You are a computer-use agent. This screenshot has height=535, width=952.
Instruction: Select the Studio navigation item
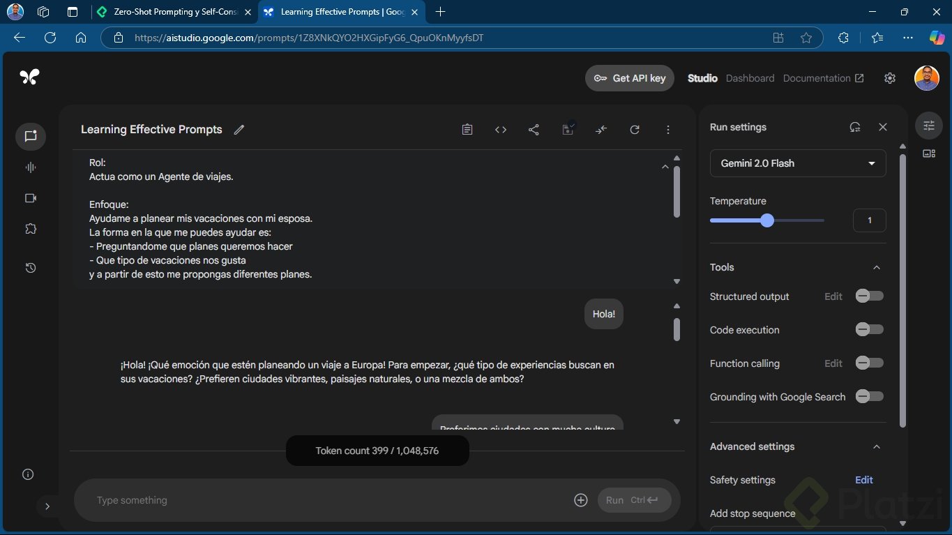(x=702, y=78)
